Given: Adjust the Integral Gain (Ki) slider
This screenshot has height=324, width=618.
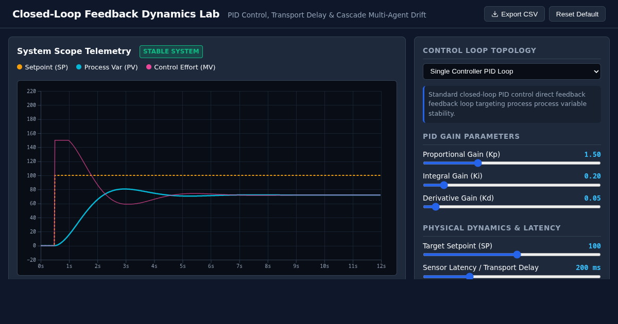Looking at the screenshot, I should pyautogui.click(x=512, y=185).
